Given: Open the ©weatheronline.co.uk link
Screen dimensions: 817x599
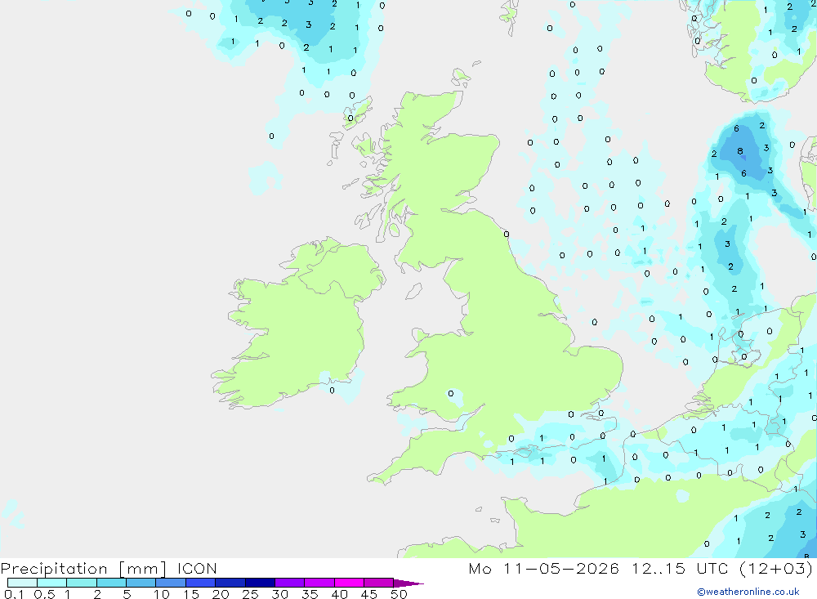Looking at the screenshot, I should (748, 592).
